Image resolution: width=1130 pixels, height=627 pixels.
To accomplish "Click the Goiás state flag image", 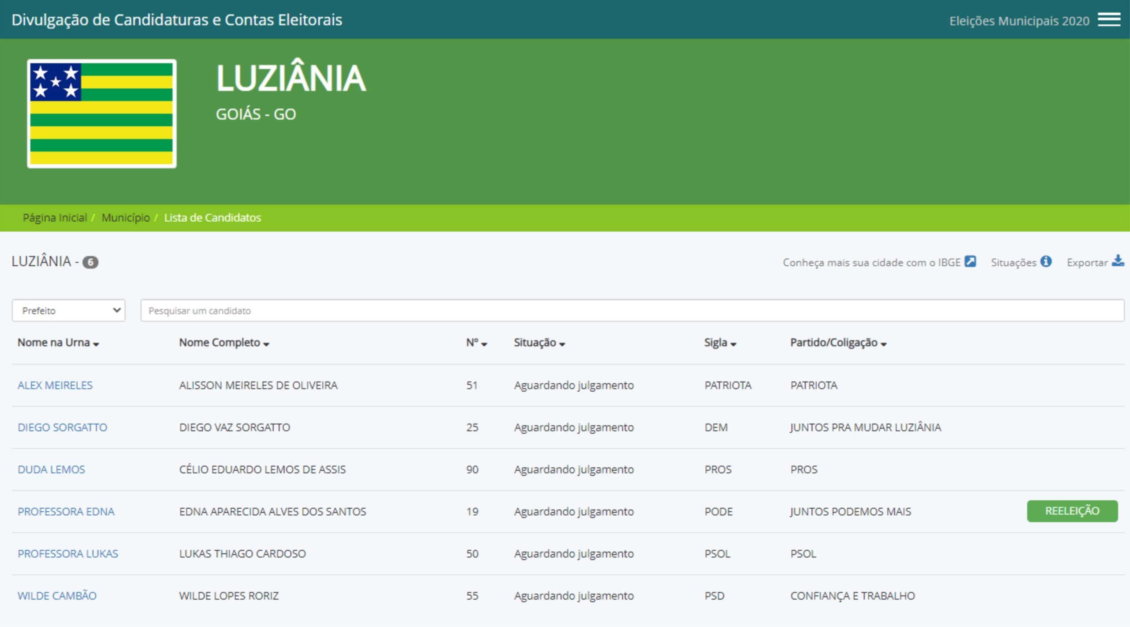I will pos(102,113).
